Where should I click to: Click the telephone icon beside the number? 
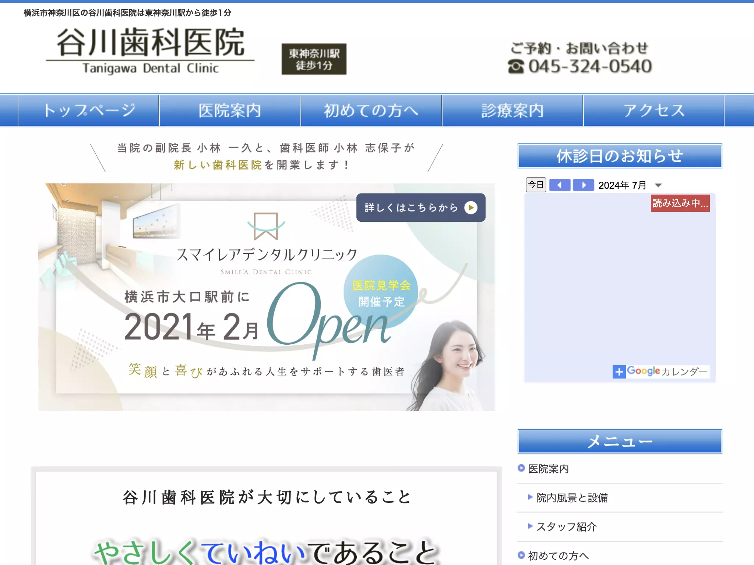tap(516, 67)
